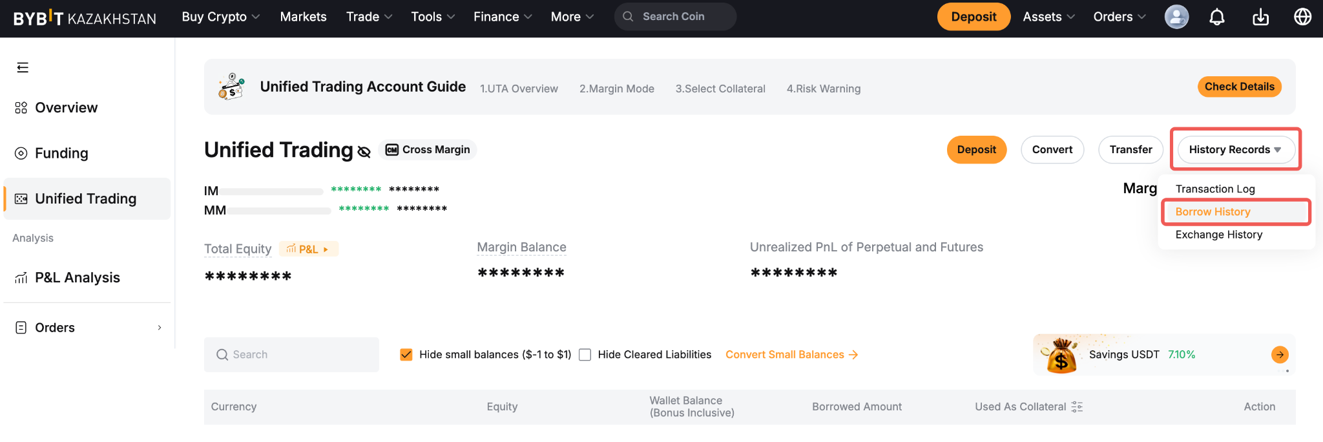Select Transaction Log from menu
1323x442 pixels.
click(x=1215, y=189)
